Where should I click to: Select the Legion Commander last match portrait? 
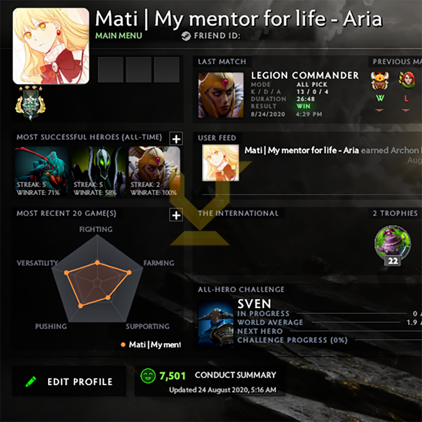221,95
